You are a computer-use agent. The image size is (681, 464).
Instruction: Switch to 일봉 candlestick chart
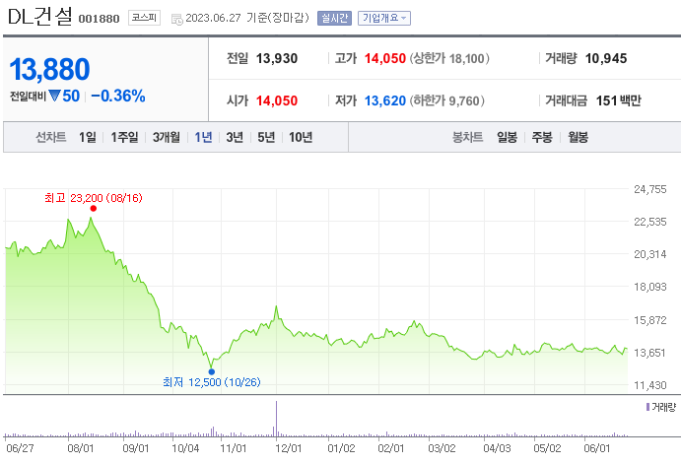coord(507,137)
